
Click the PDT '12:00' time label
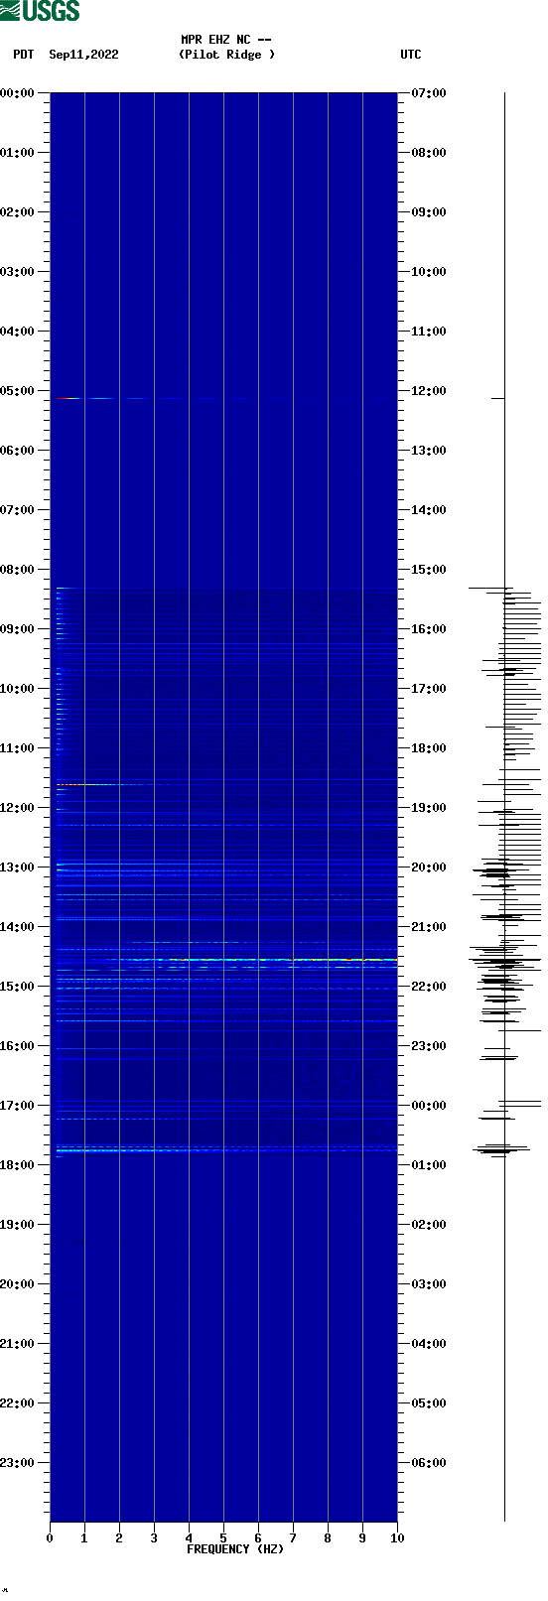pos(17,808)
